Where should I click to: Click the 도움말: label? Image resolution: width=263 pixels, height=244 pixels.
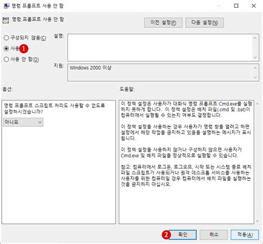[x=127, y=89]
